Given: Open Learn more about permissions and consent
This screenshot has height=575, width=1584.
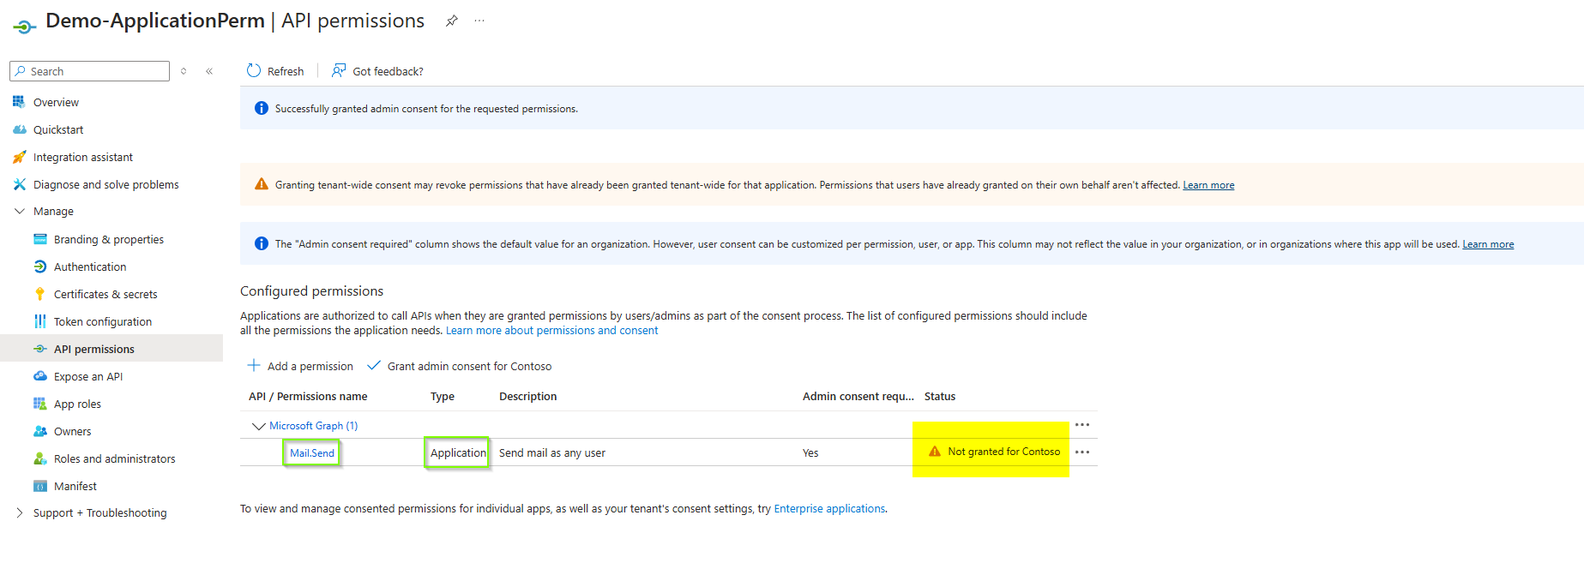Looking at the screenshot, I should pos(552,331).
